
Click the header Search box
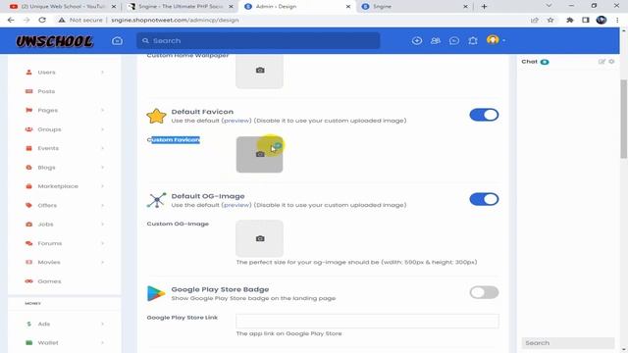[x=258, y=41]
